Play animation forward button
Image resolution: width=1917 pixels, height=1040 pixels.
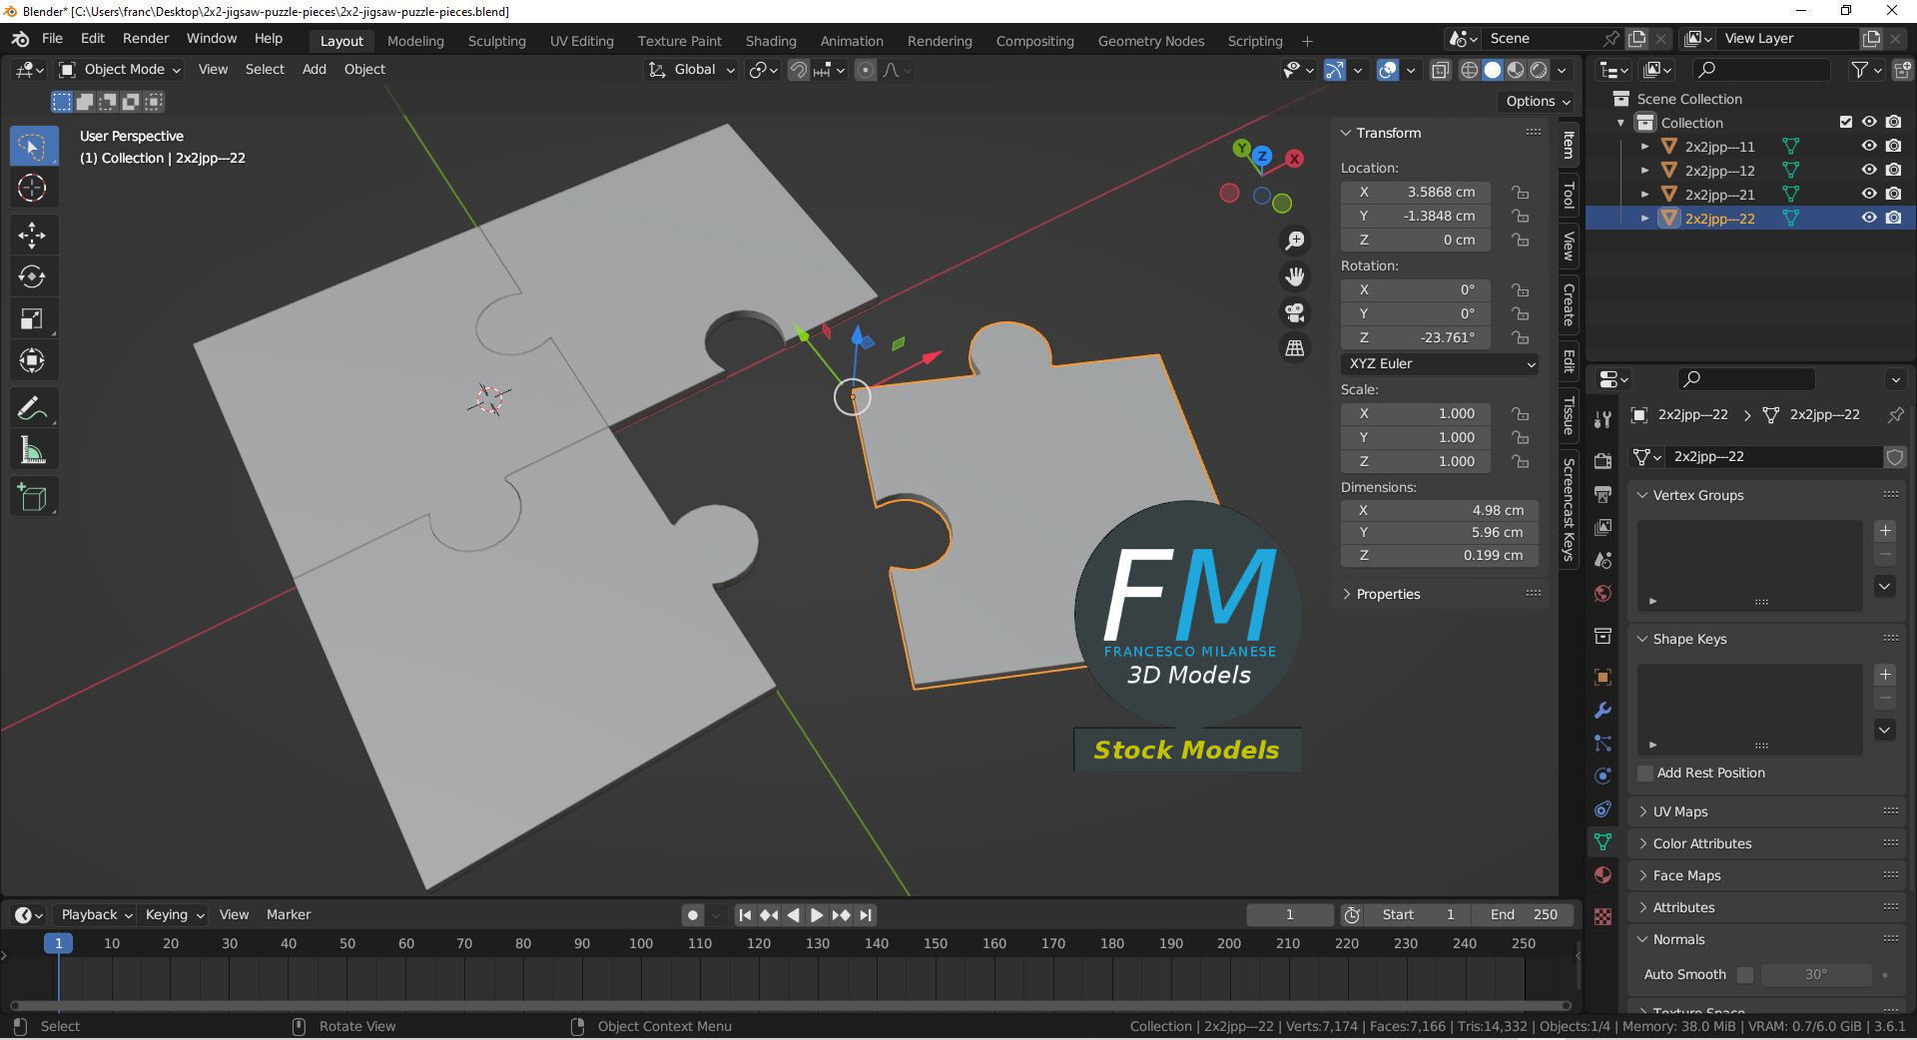click(x=817, y=914)
